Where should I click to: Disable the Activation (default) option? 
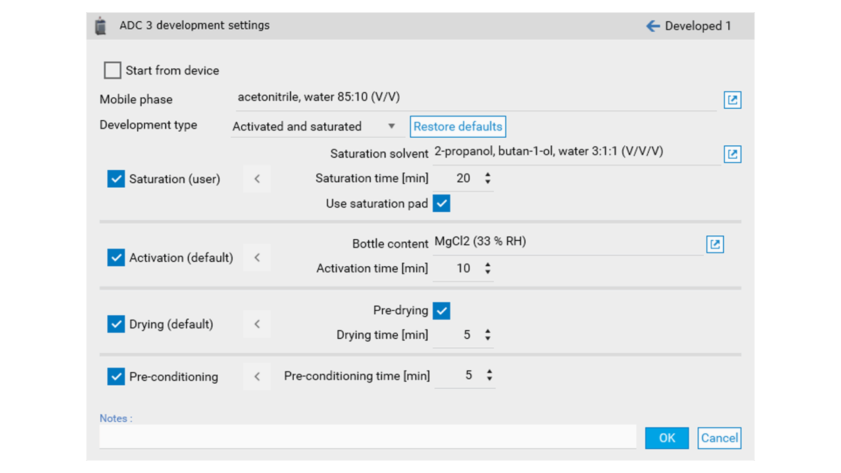click(116, 257)
